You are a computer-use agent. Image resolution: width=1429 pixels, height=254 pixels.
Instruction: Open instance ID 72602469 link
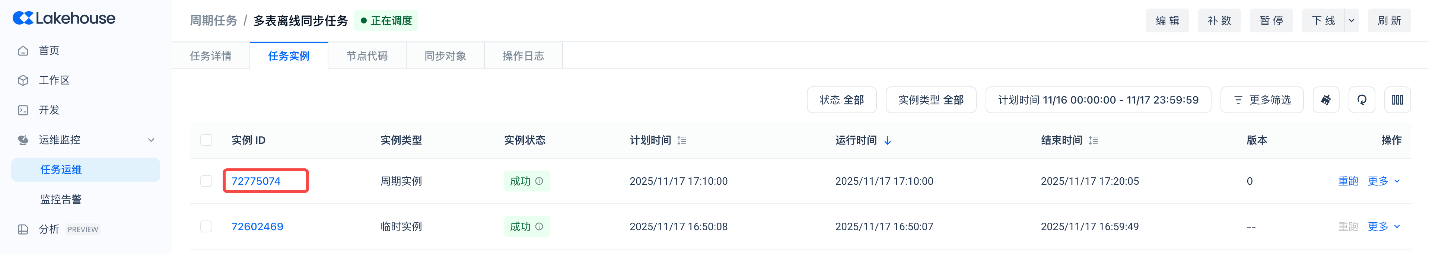257,226
